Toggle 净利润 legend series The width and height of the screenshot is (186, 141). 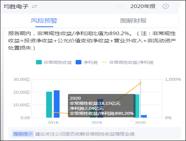coord(87,62)
